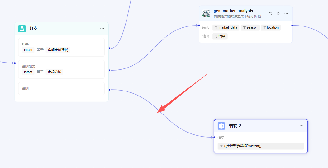The width and height of the screenshot is (328, 168).
Task: Select the gen_market_analysis node title
Action: tap(233, 11)
